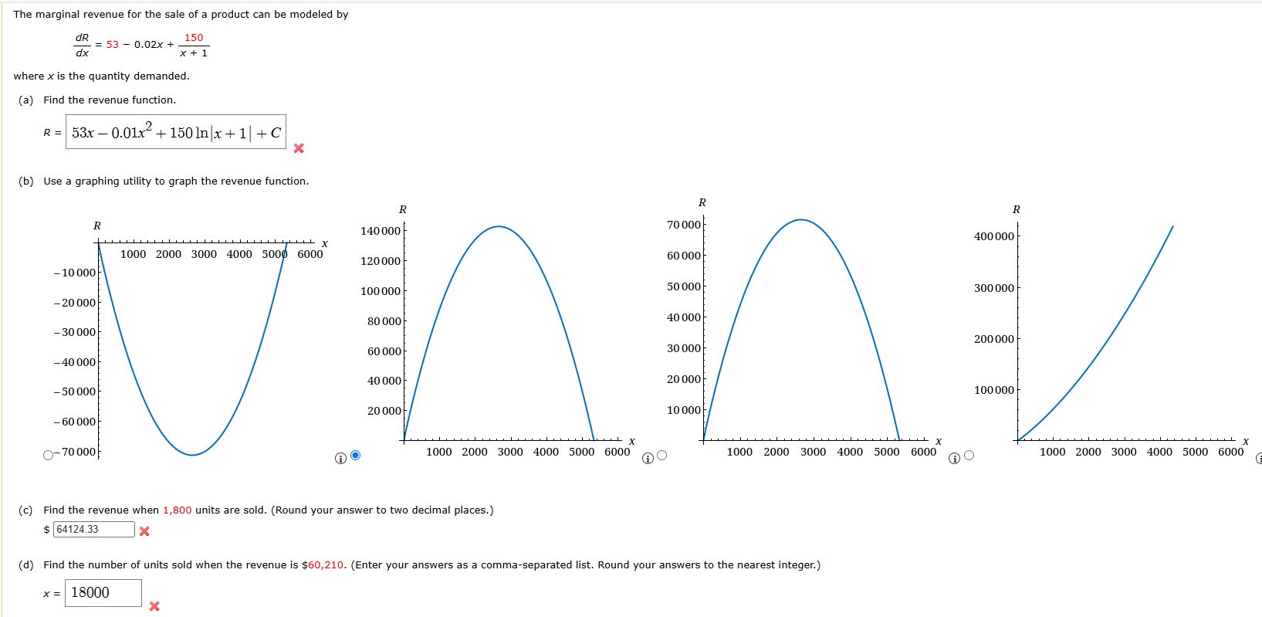Click the revenue function R answer box
Screen dimensions: 1262x617
click(x=176, y=132)
